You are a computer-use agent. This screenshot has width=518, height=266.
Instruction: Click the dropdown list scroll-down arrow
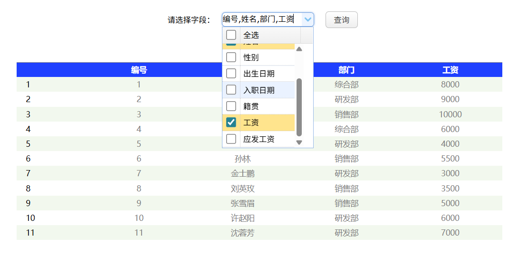tap(299, 142)
